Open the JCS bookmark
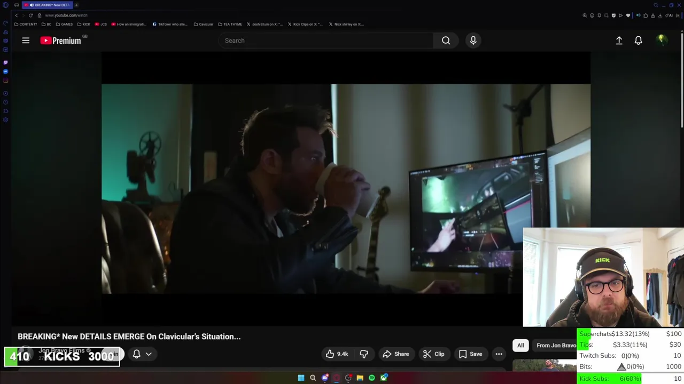 101,24
